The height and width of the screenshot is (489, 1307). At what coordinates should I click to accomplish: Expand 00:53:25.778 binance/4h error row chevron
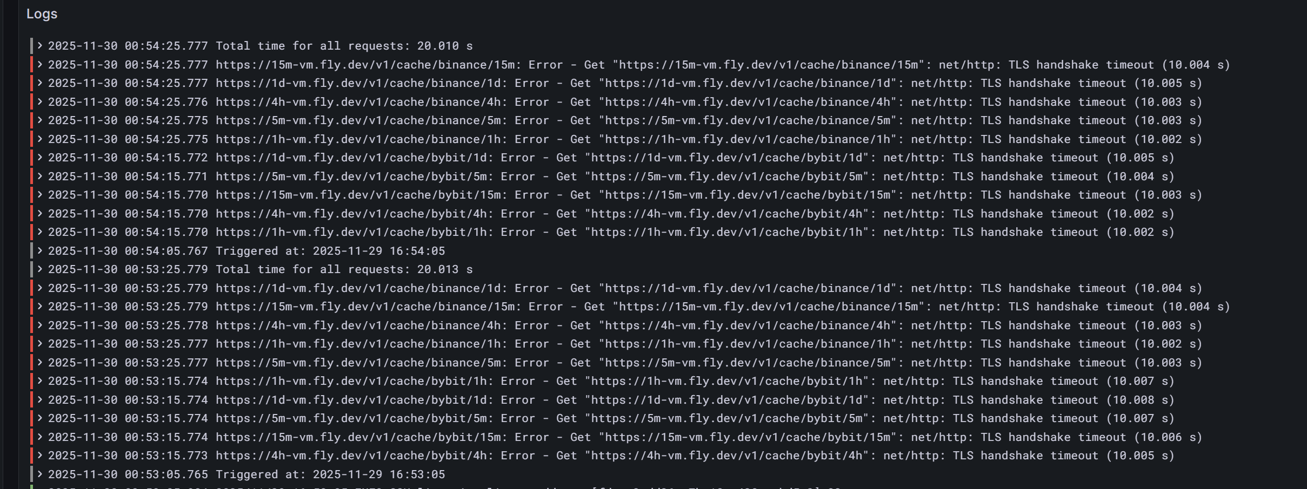coord(39,325)
